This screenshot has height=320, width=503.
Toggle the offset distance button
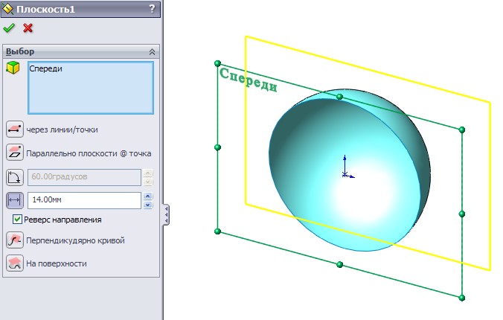[15, 201]
